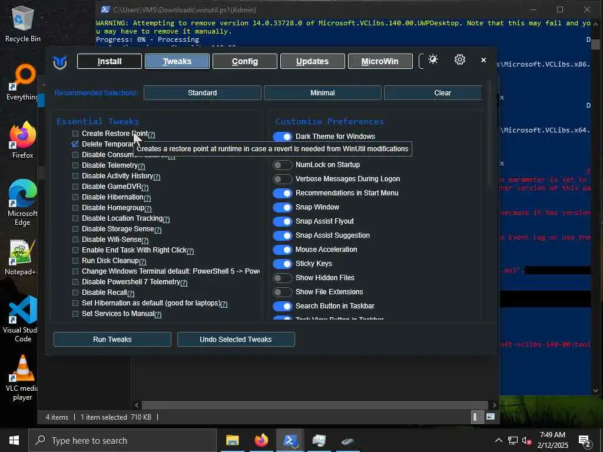
Task: Enable Show File Extensions toggle
Action: (283, 292)
